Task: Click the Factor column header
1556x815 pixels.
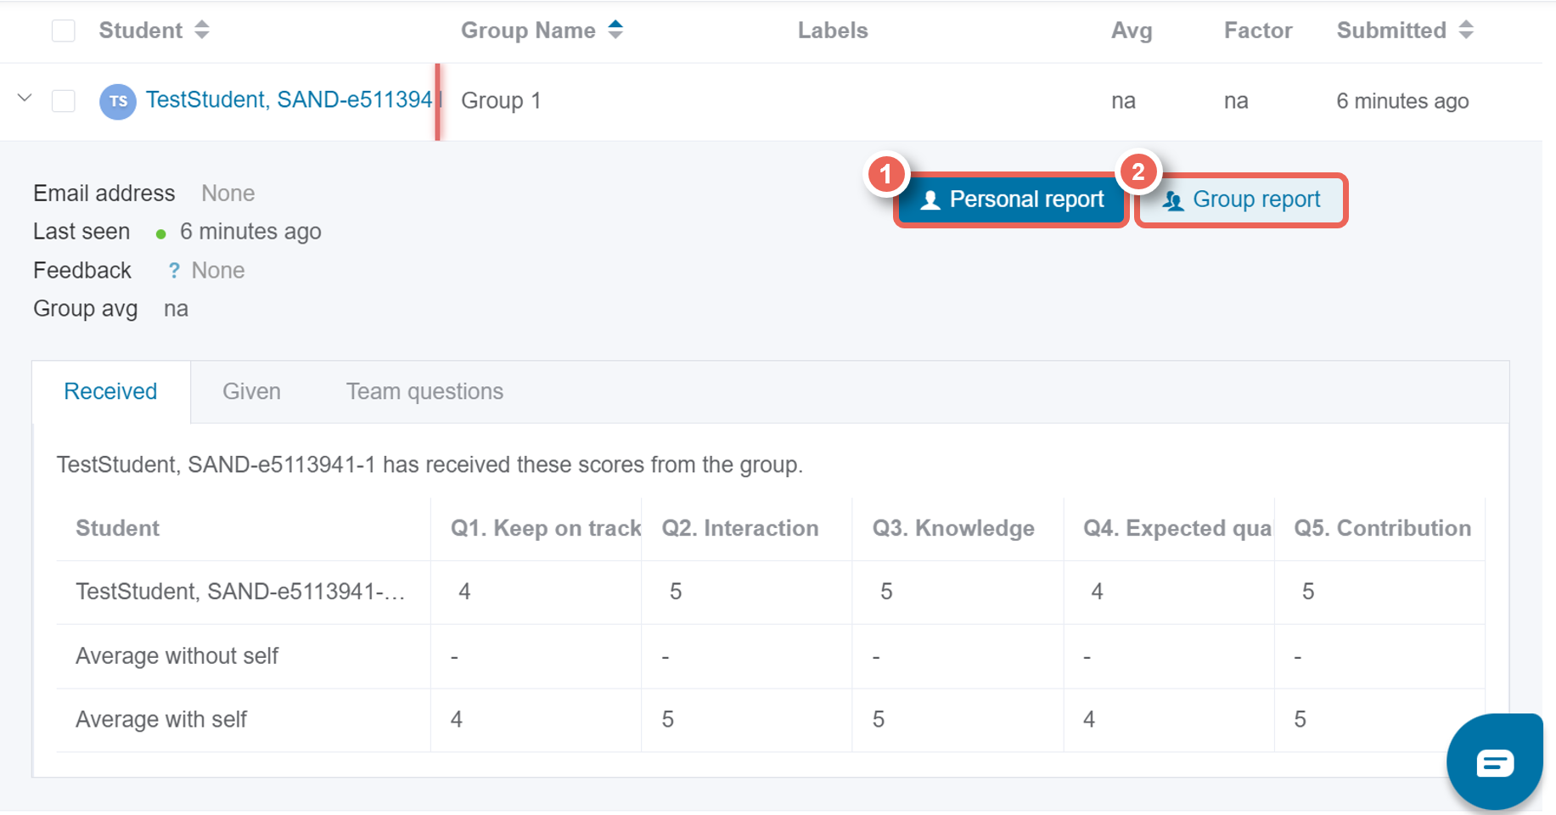Action: click(x=1258, y=31)
